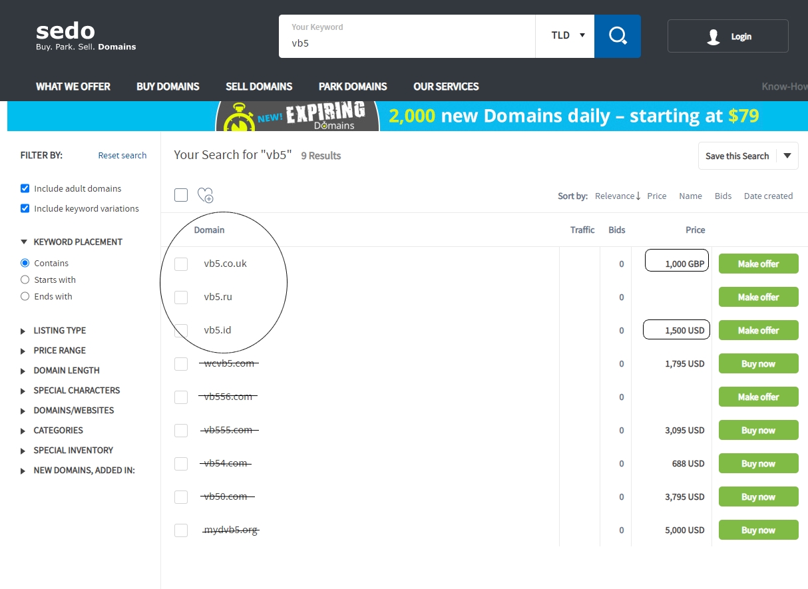
Task: Add selected domains to watchlist heart icon
Action: [206, 195]
